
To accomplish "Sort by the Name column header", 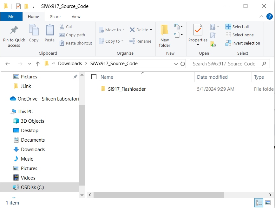I will click(107, 77).
